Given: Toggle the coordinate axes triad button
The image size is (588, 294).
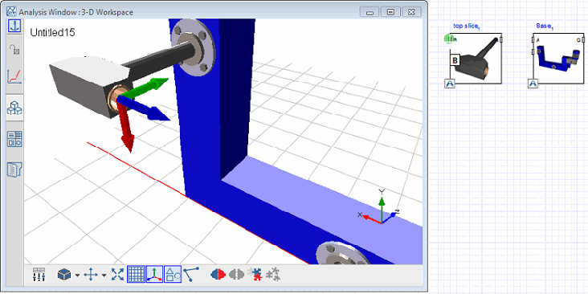Looking at the screenshot, I should pos(154,275).
